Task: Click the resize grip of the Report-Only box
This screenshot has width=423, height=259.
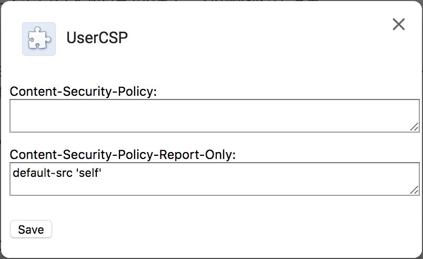Action: 414,190
